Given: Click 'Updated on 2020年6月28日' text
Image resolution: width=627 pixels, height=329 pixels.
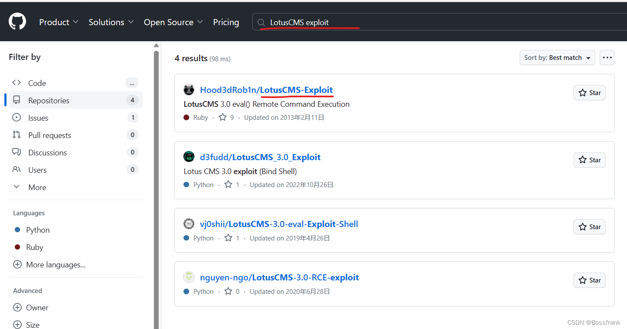Looking at the screenshot, I should [x=290, y=292].
